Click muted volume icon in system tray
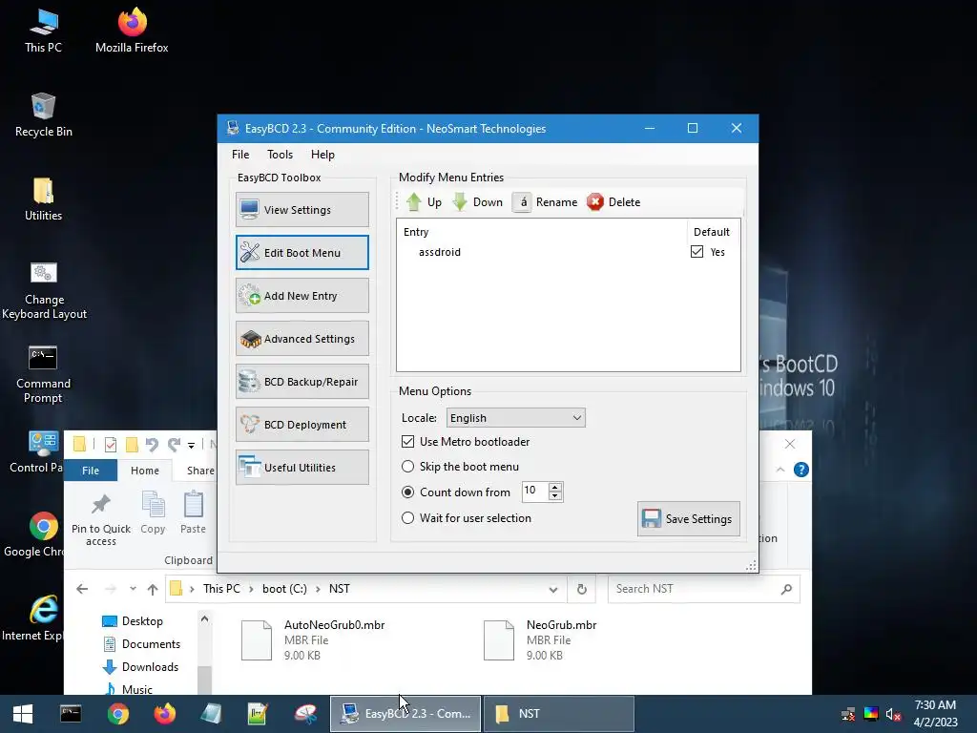The image size is (977, 733). (893, 714)
